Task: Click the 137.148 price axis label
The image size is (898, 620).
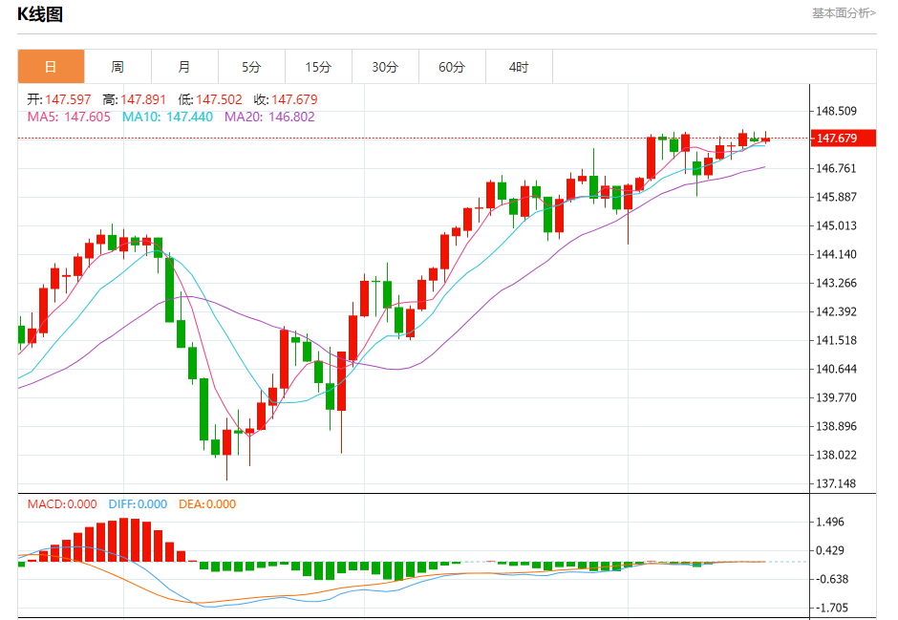Action: pos(836,483)
